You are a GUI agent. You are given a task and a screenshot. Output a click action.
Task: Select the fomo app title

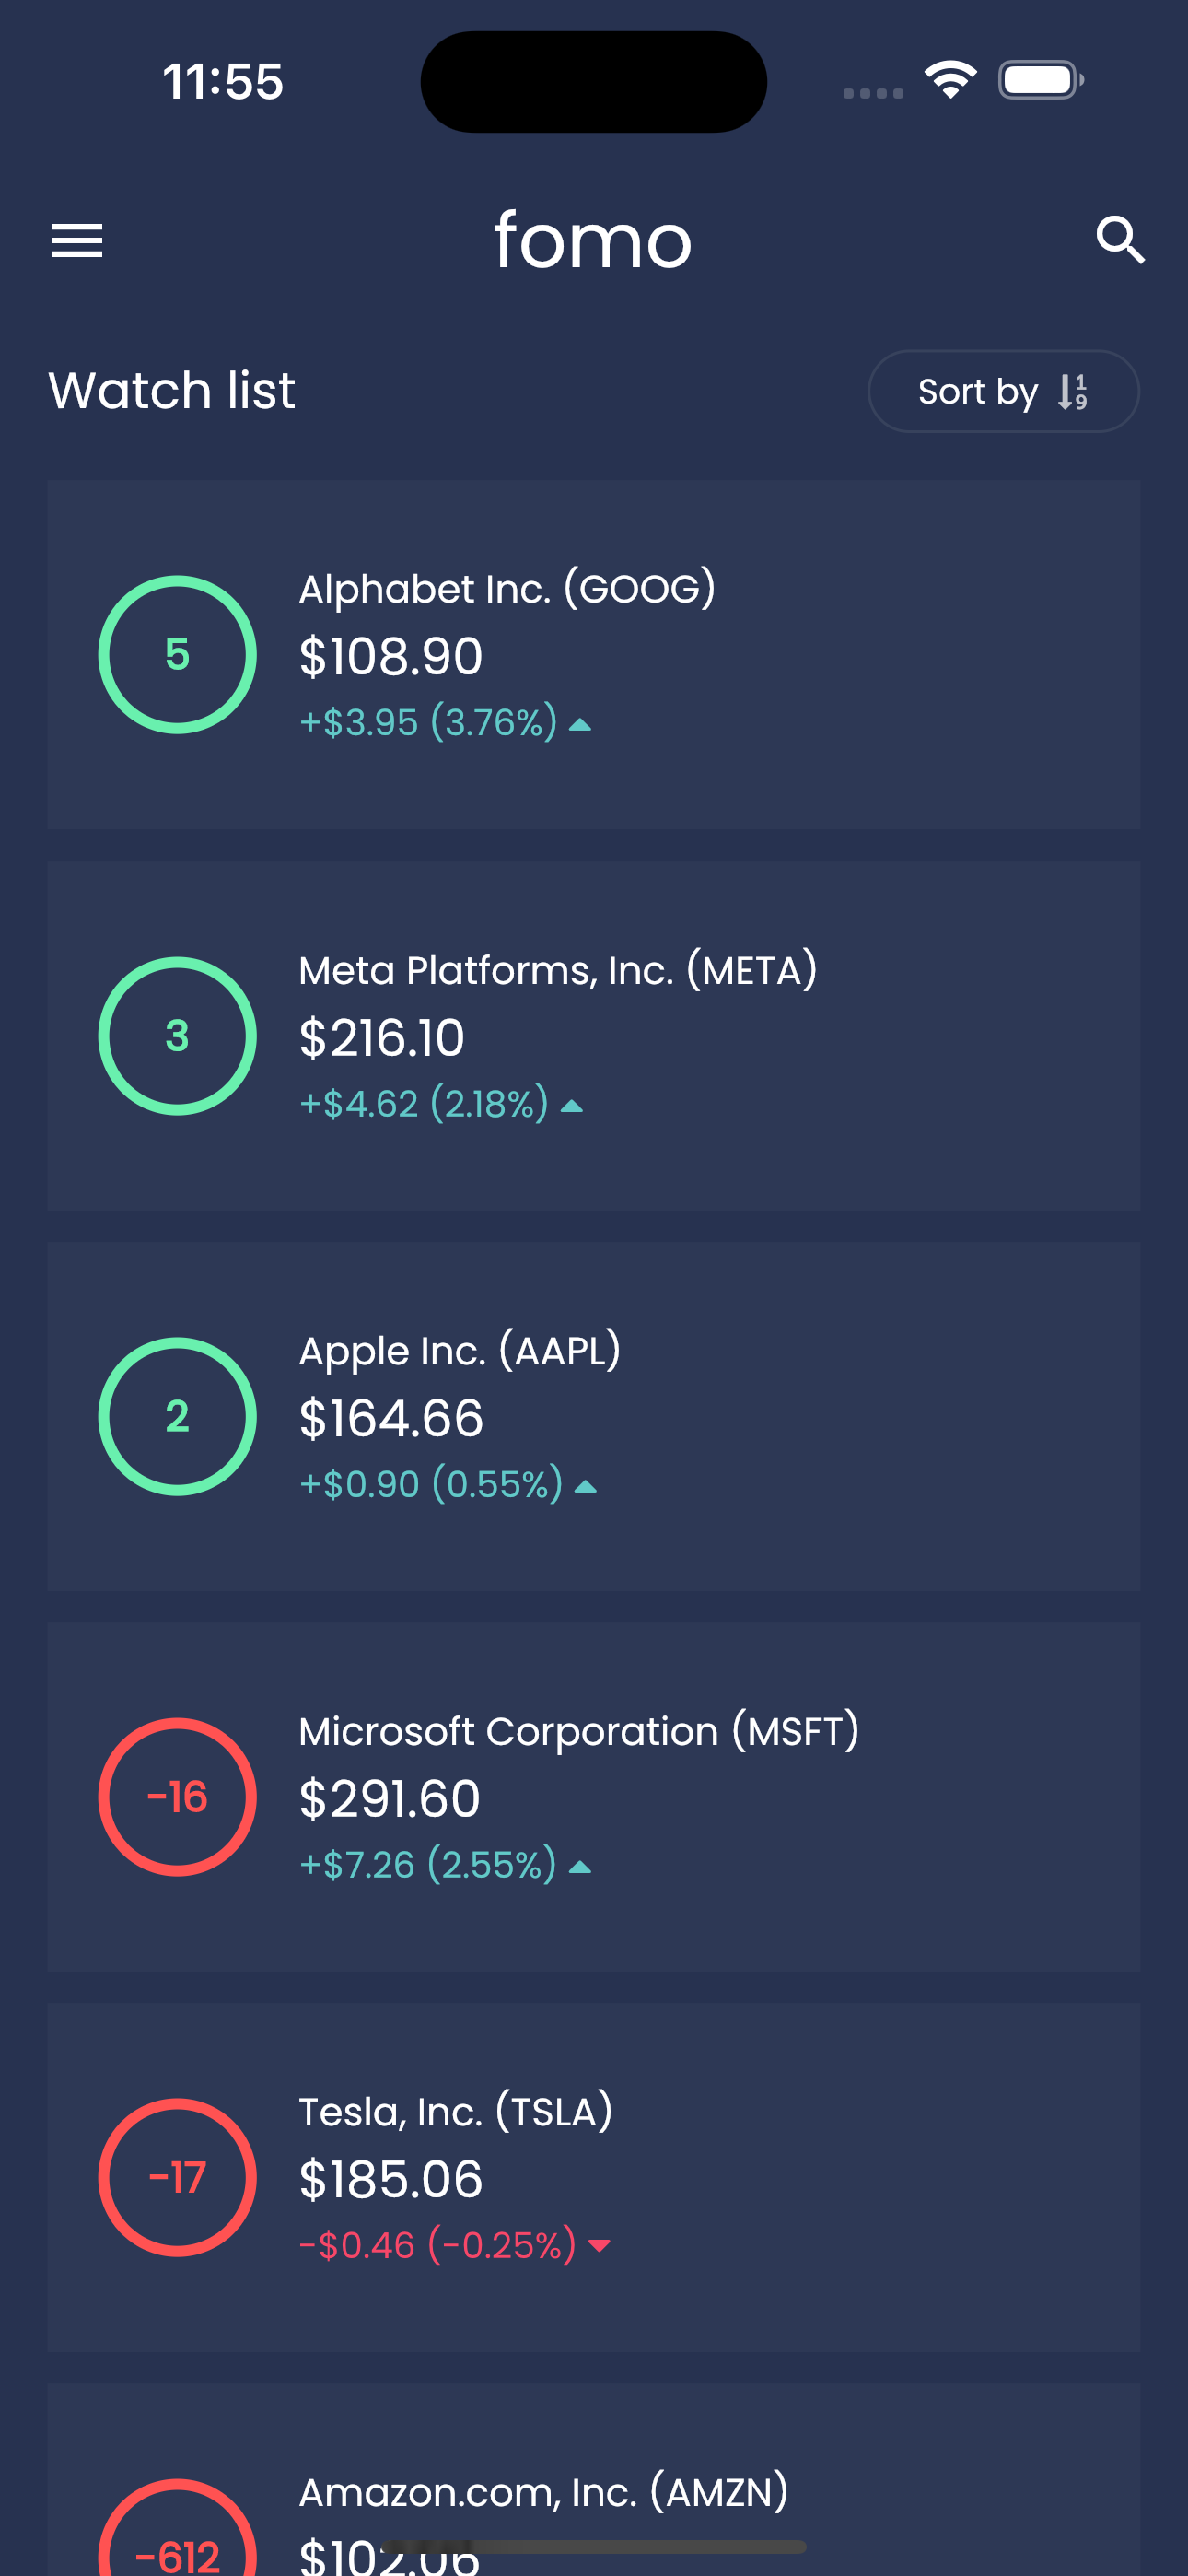pyautogui.click(x=594, y=240)
